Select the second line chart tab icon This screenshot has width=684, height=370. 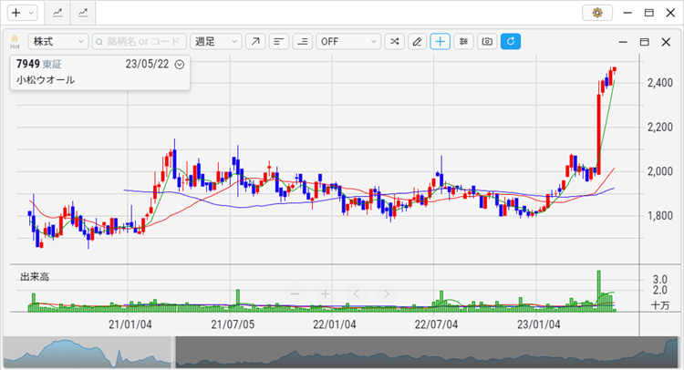click(x=84, y=13)
